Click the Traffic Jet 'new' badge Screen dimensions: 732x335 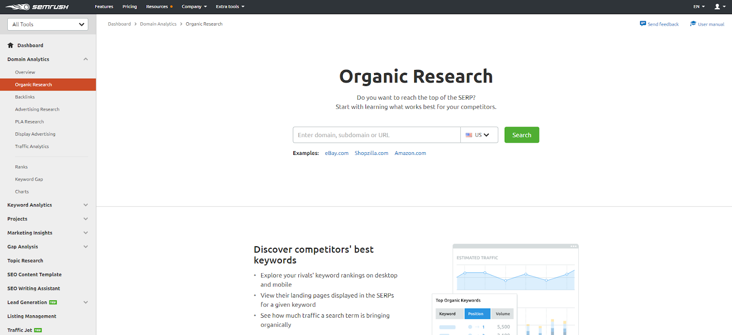38,330
